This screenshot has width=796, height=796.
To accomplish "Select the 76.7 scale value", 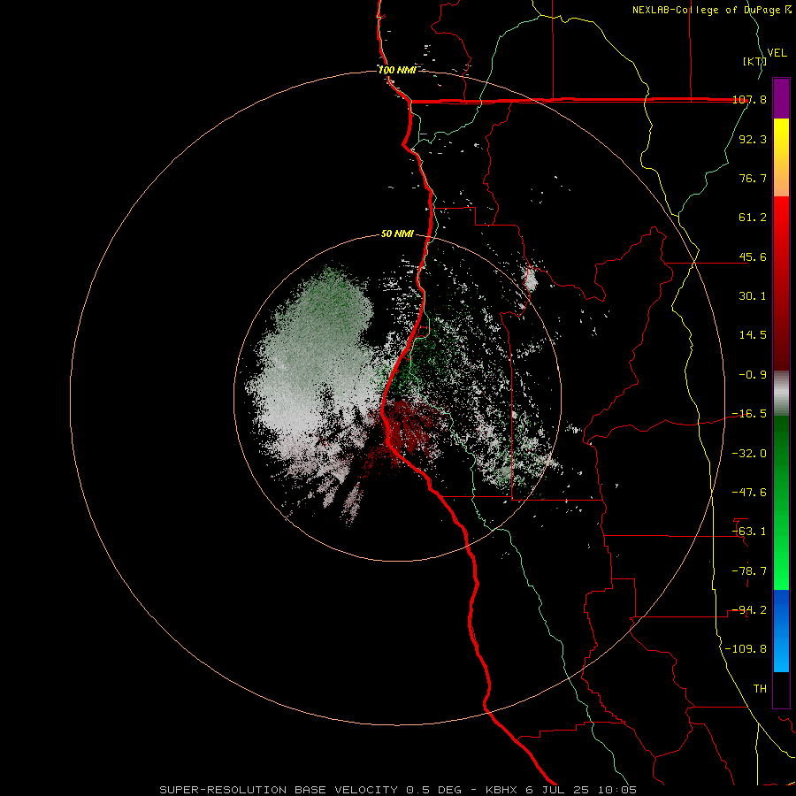I will 753,178.
